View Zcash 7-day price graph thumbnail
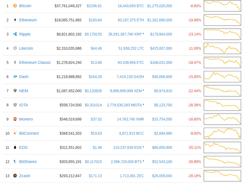The image size is (244, 183). coord(223,176)
